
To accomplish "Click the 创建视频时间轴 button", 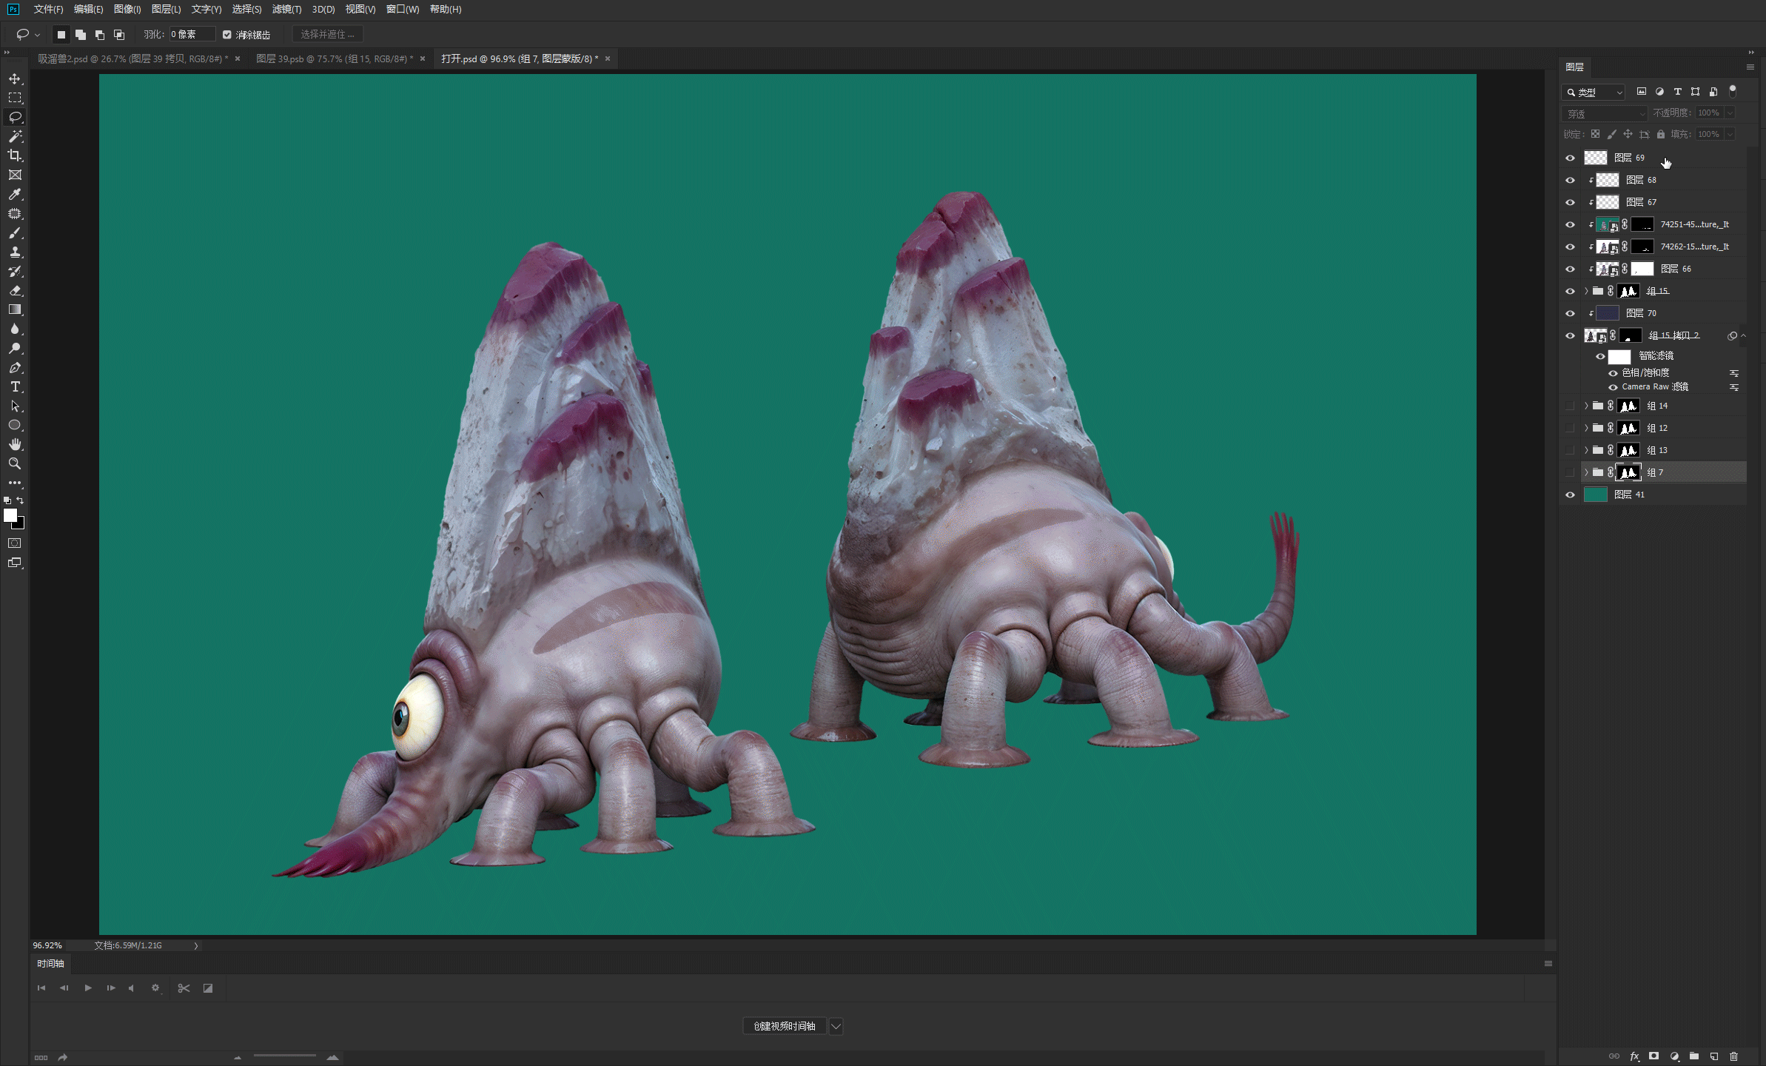I will pyautogui.click(x=784, y=1026).
